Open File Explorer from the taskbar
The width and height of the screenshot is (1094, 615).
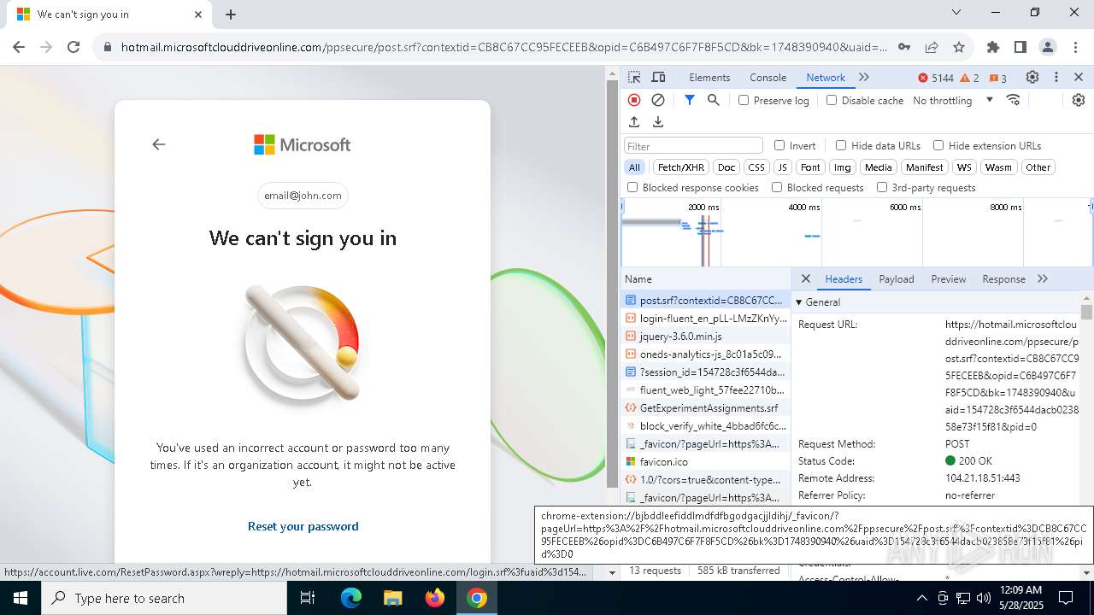(393, 598)
